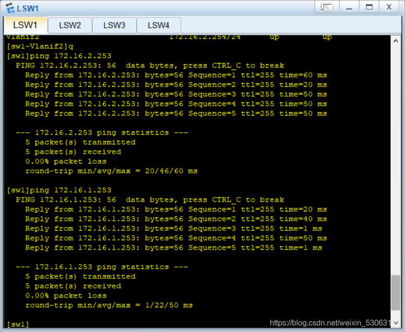Screen dimensions: 405x332
Task: Click the 172.16.1.253 reply with time=40 ms
Action: [176, 219]
